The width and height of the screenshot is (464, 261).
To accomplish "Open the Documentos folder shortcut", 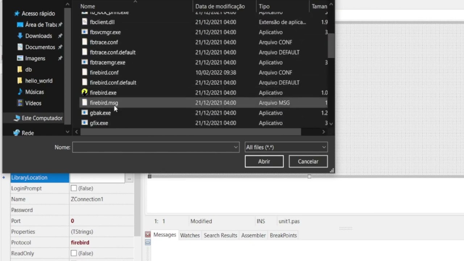I will tap(40, 47).
